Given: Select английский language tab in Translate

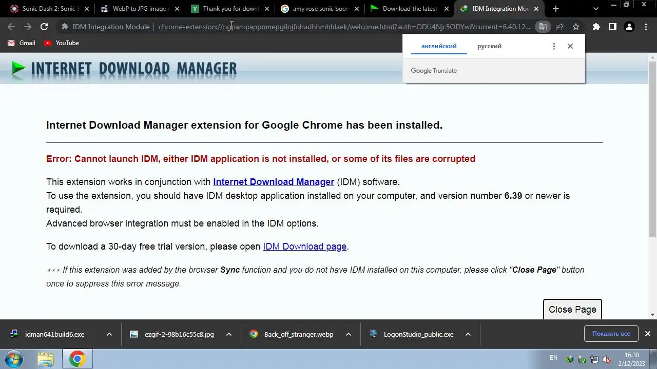Looking at the screenshot, I should [439, 46].
